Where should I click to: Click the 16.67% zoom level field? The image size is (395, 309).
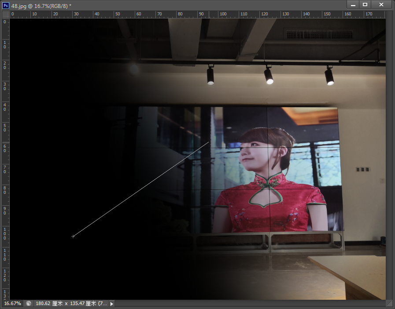(x=13, y=303)
